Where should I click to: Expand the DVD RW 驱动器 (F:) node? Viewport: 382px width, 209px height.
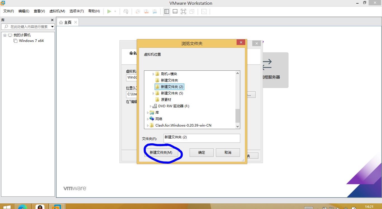[150, 106]
